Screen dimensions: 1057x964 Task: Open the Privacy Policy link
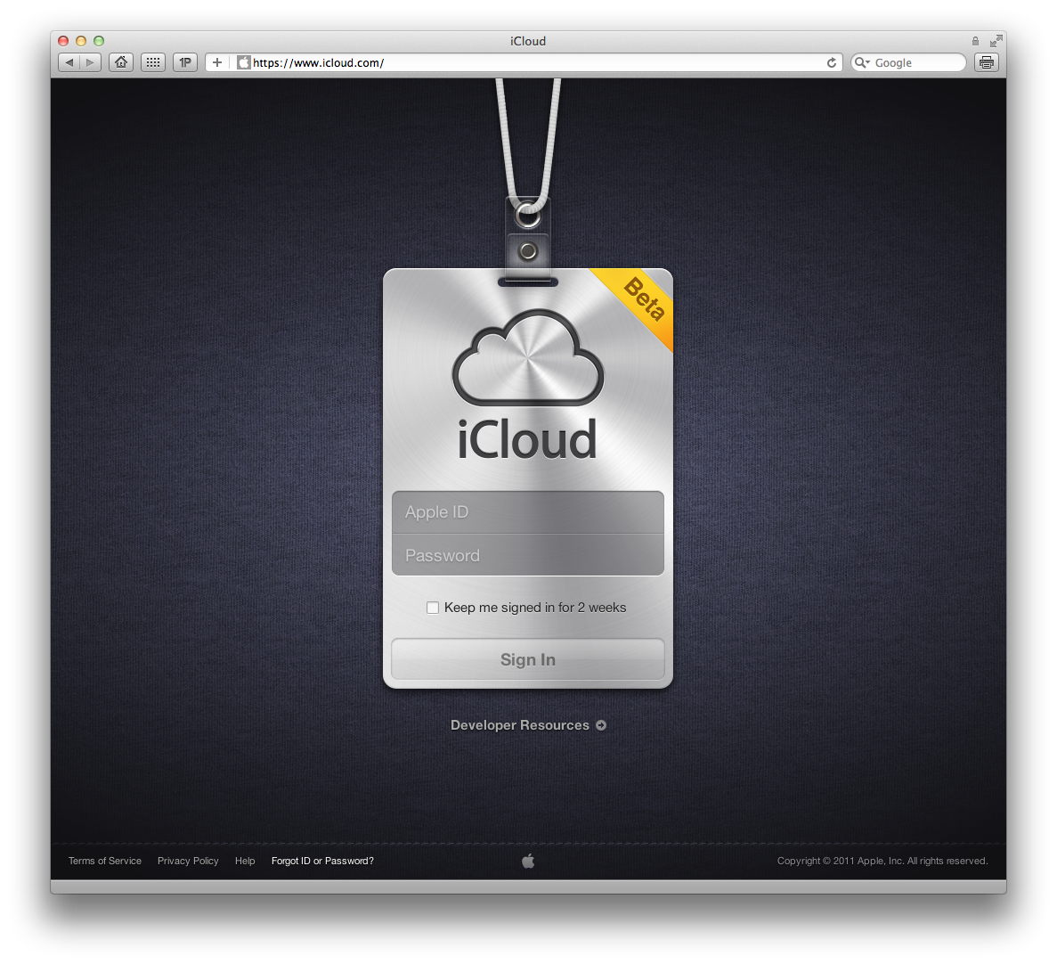(188, 861)
